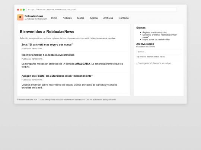201x150 pixels.
Task: Select Acerca in the navigation
Action: (x=94, y=18)
